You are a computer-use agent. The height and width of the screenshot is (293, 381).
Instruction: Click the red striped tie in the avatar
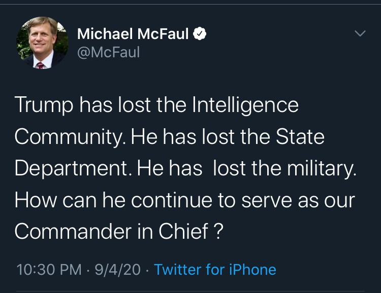tap(40, 65)
